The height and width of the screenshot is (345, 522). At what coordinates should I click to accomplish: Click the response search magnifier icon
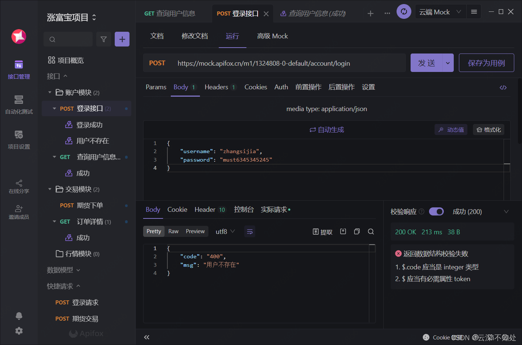[371, 231]
